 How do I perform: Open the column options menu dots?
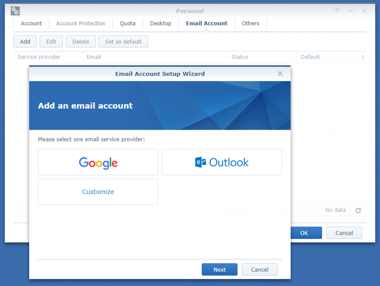(x=363, y=57)
